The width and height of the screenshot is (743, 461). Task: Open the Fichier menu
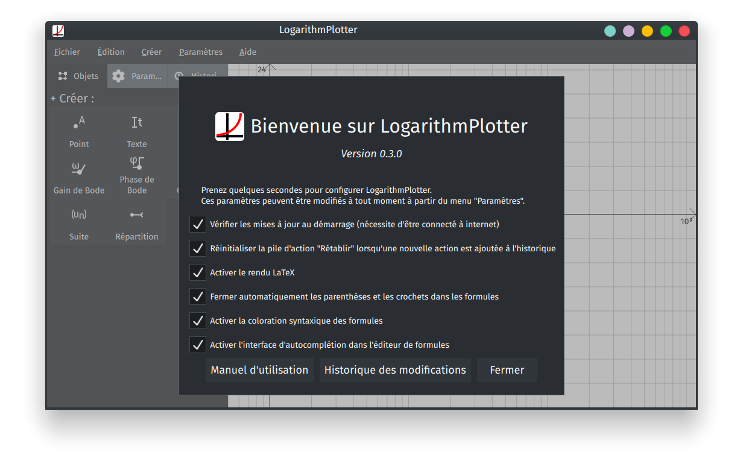67,52
